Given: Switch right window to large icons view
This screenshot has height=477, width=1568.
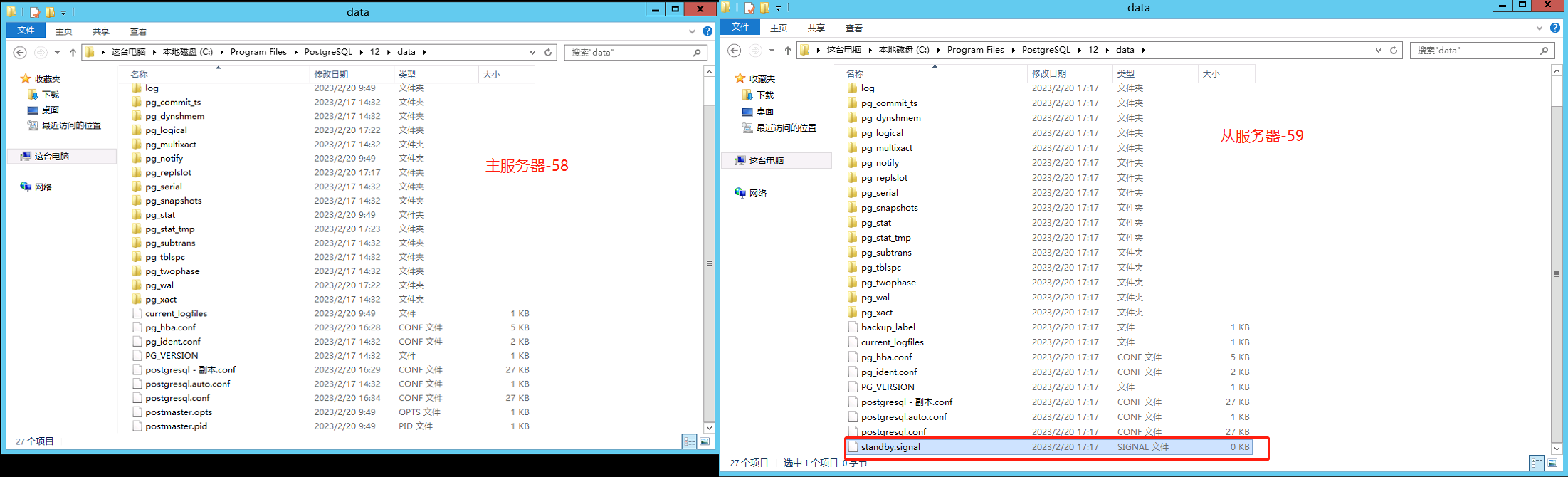Looking at the screenshot, I should (1552, 463).
